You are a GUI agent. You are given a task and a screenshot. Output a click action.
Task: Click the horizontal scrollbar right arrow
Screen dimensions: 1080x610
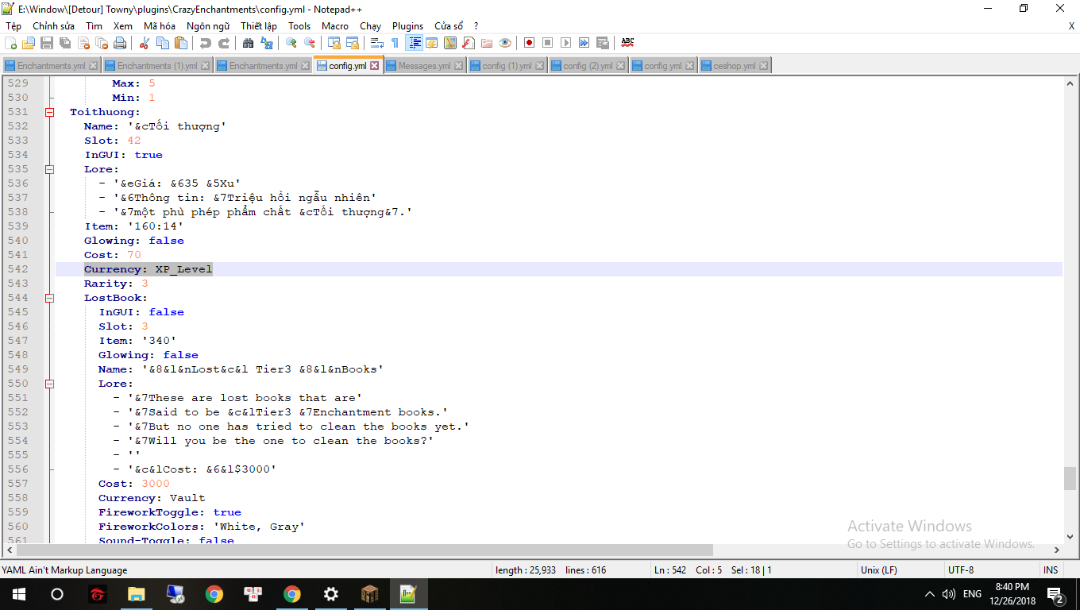(x=1056, y=550)
